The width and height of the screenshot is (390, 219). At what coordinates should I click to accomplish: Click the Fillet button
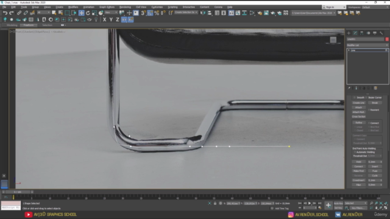(358, 185)
